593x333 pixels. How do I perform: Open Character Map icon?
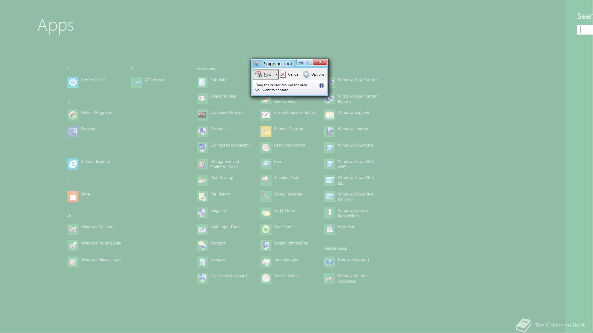202,99
